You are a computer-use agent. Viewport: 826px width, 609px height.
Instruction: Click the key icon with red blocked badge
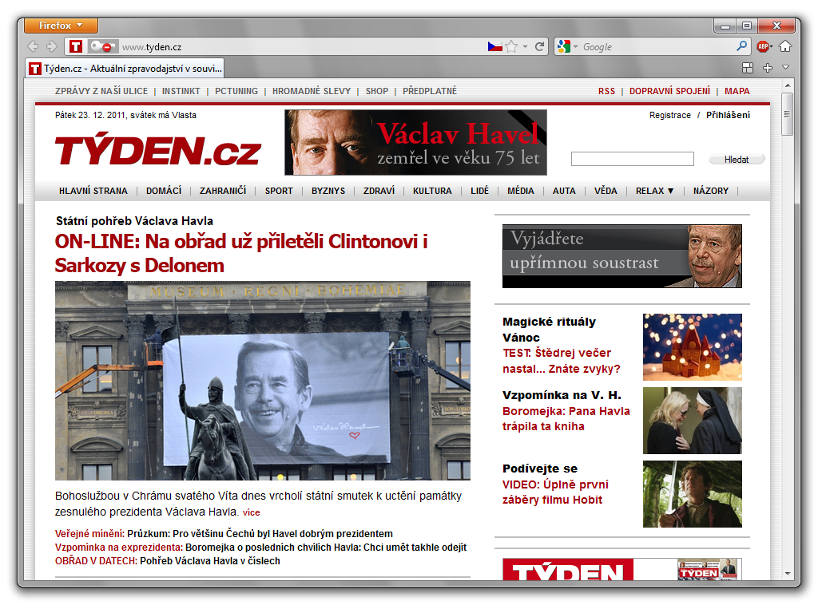pos(102,47)
